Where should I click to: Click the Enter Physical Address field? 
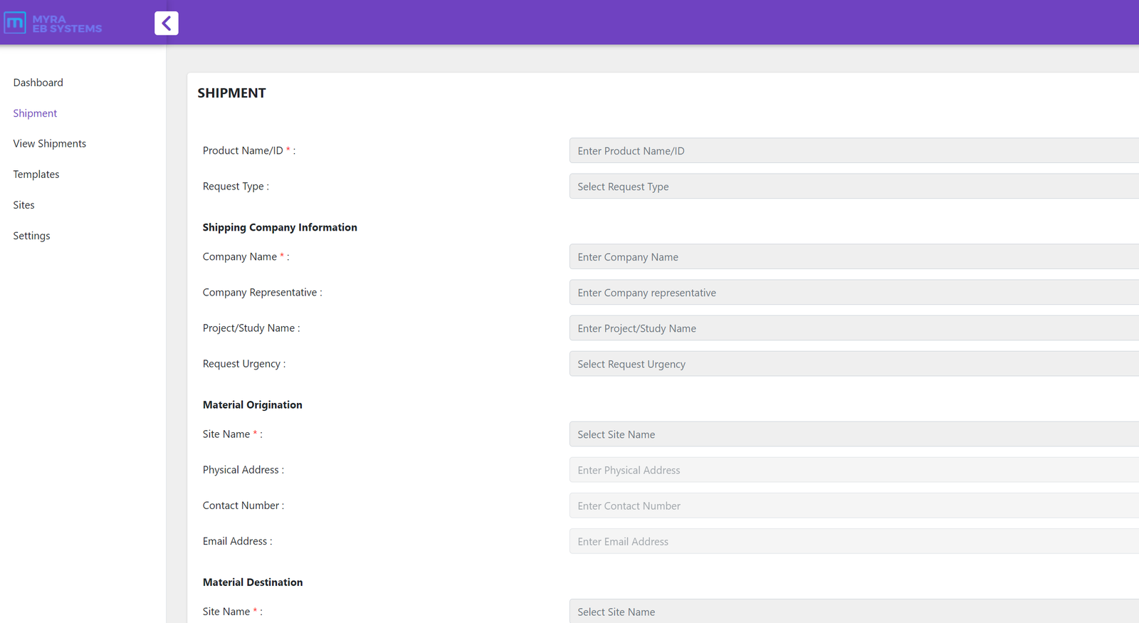[x=854, y=470]
